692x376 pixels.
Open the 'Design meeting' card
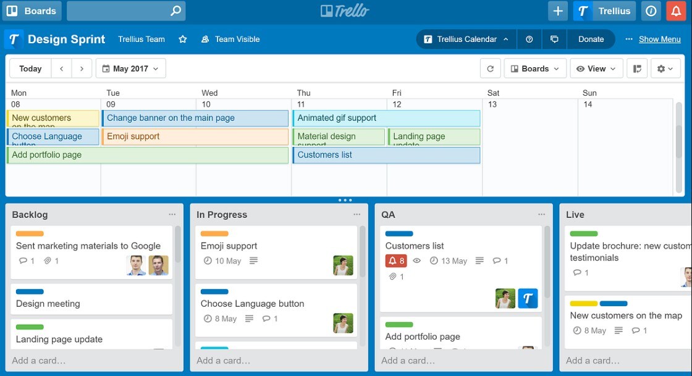click(91, 299)
